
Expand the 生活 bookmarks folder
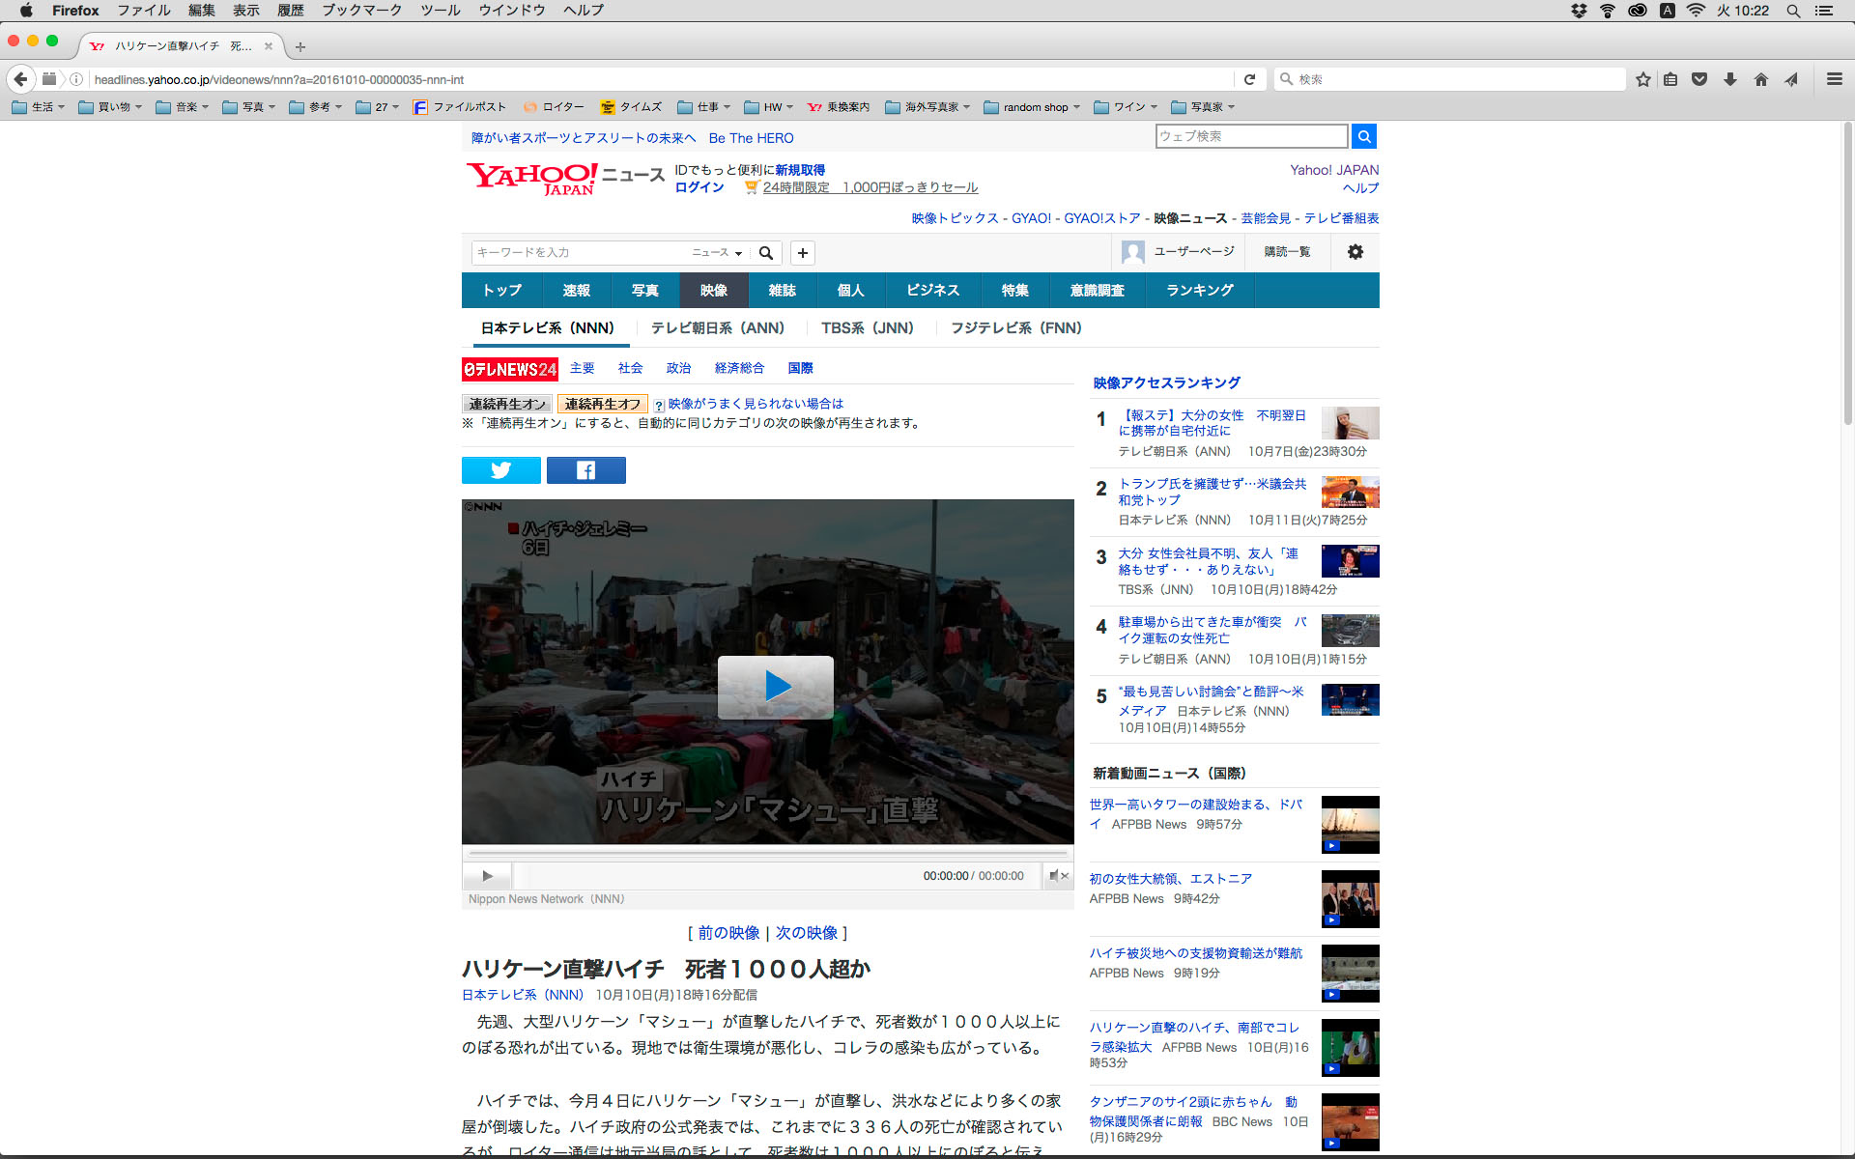(x=39, y=107)
